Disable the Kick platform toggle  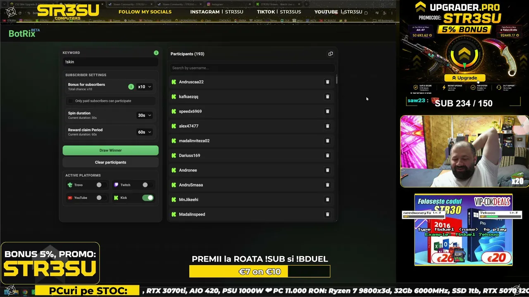[x=148, y=198]
